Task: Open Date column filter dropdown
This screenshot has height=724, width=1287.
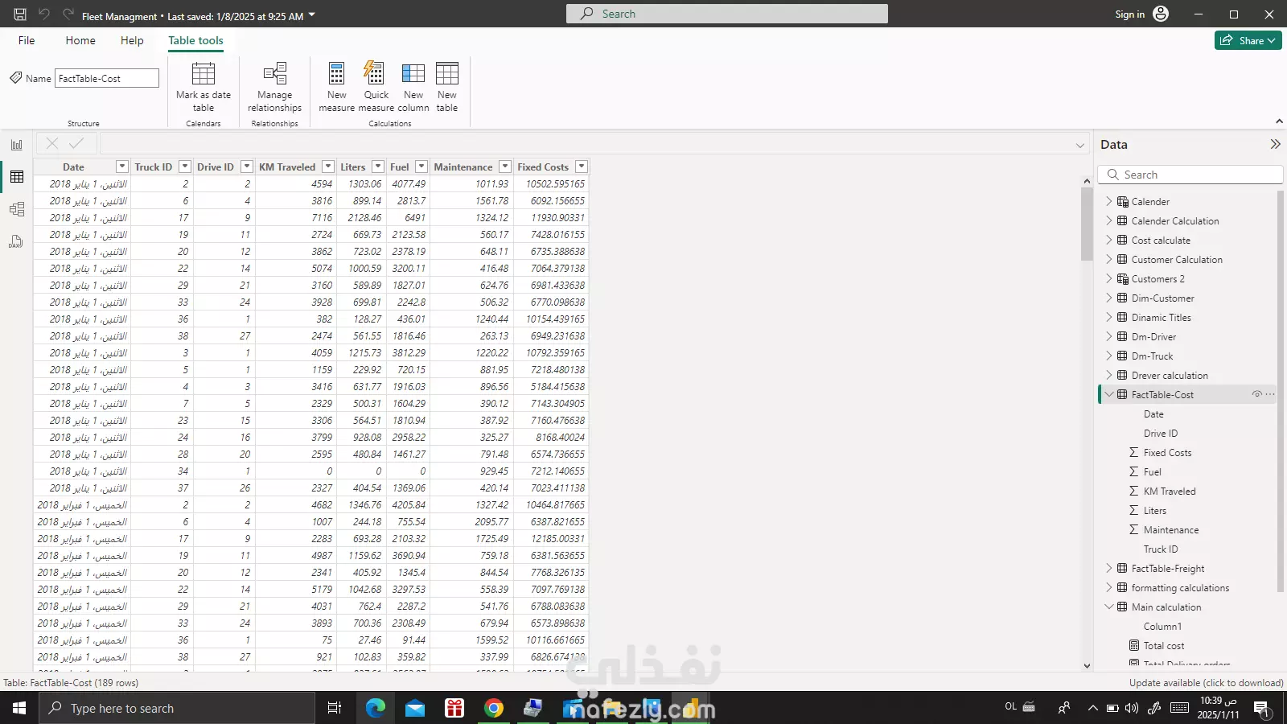Action: coord(122,167)
